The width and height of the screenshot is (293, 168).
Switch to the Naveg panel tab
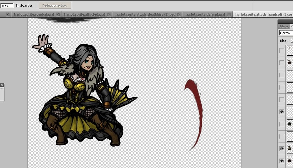point(284,26)
